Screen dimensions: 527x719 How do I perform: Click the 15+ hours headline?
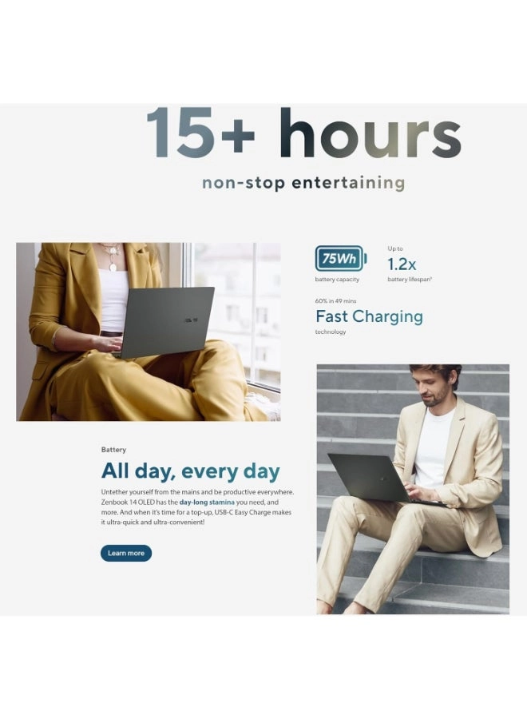(x=304, y=133)
